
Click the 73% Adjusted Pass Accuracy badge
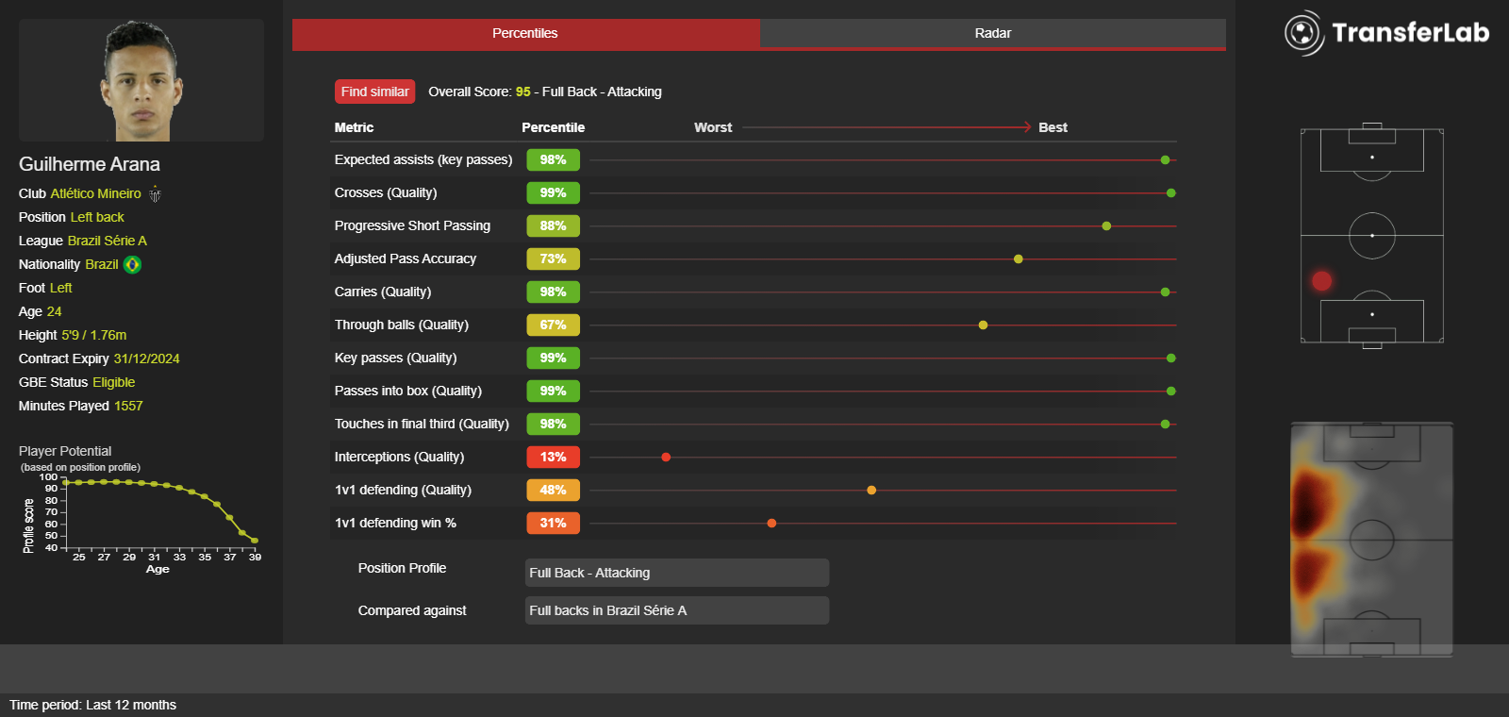[553, 259]
